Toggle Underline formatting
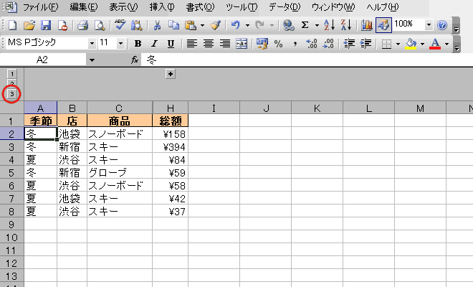Screen dimensions: 473x287 171,44
